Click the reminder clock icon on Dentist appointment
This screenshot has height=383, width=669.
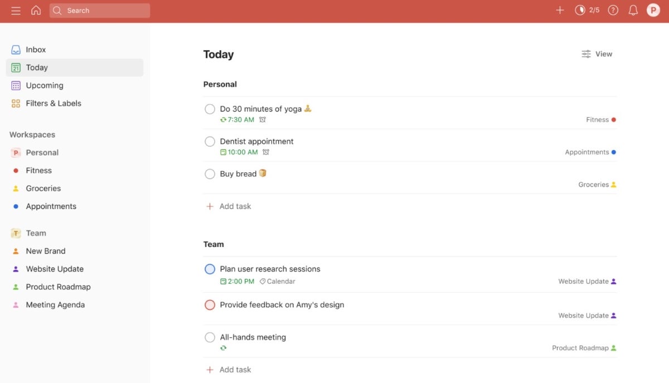pos(266,152)
